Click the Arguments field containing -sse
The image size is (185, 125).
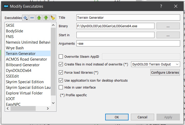(x=128, y=43)
